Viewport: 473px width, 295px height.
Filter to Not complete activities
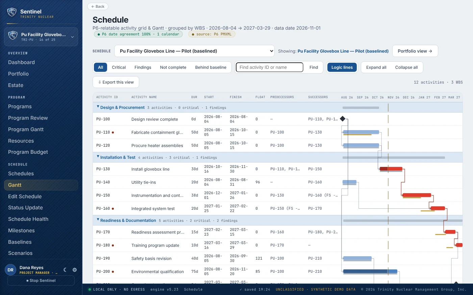[173, 67]
